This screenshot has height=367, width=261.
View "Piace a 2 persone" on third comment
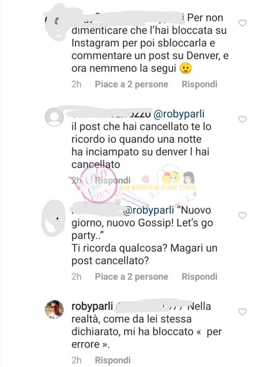[131, 277]
